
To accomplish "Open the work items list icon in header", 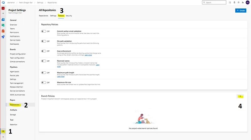I will (230, 3).
